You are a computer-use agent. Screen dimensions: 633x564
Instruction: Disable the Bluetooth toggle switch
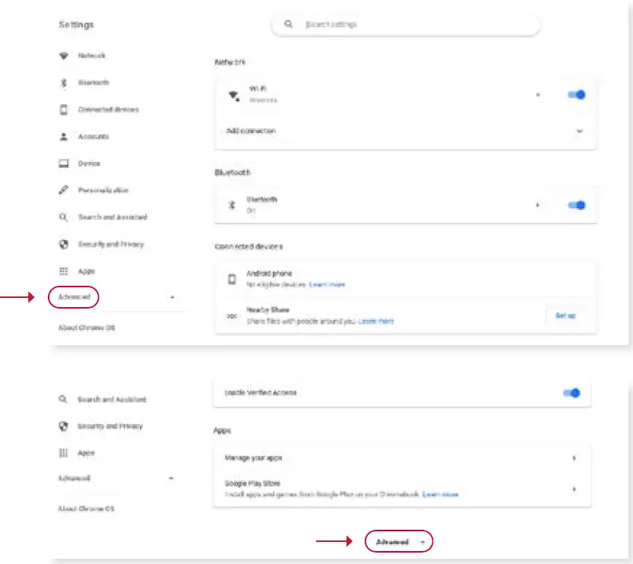[x=576, y=204]
